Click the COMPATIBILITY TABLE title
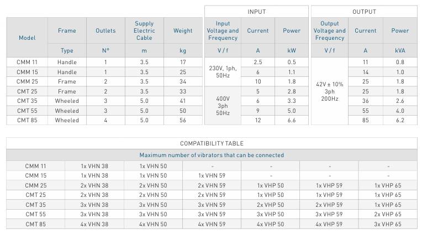The height and width of the screenshot is (234, 422). pyautogui.click(x=212, y=144)
